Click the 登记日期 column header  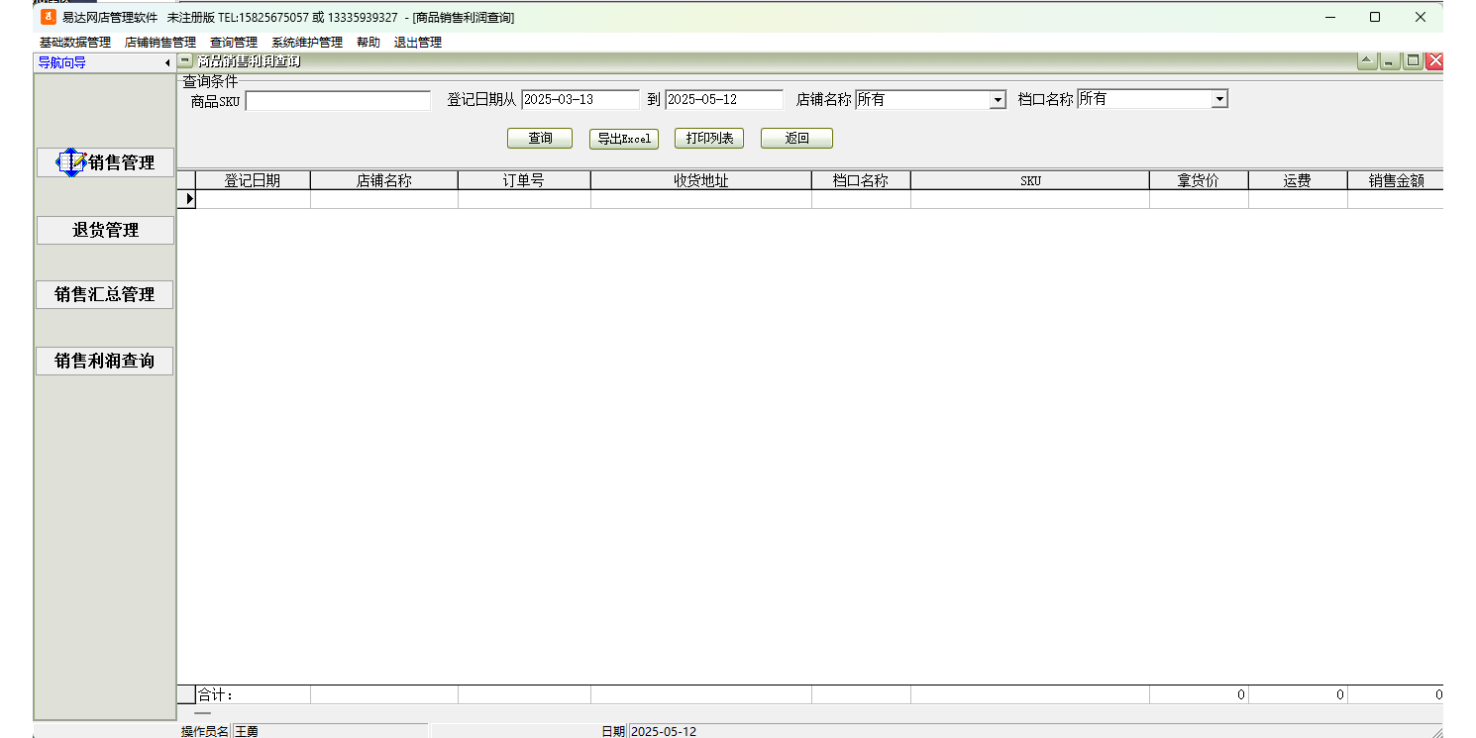click(253, 180)
